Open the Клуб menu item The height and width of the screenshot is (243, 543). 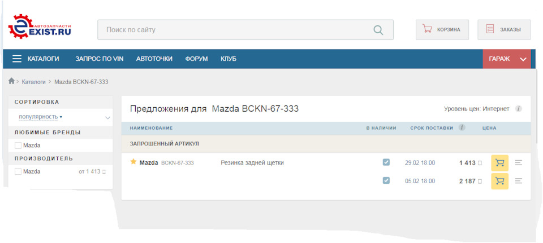(229, 59)
